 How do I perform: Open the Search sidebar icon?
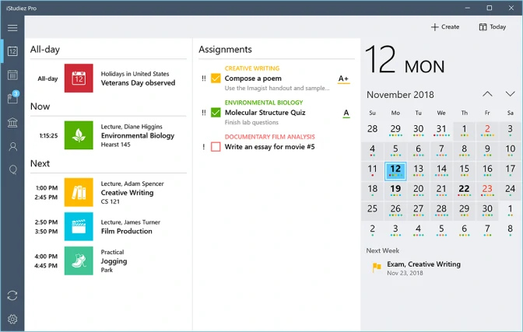coord(12,170)
